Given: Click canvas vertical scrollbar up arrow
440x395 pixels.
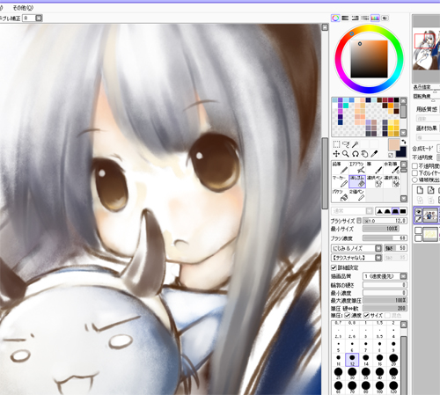Looking at the screenshot, I should [325, 27].
